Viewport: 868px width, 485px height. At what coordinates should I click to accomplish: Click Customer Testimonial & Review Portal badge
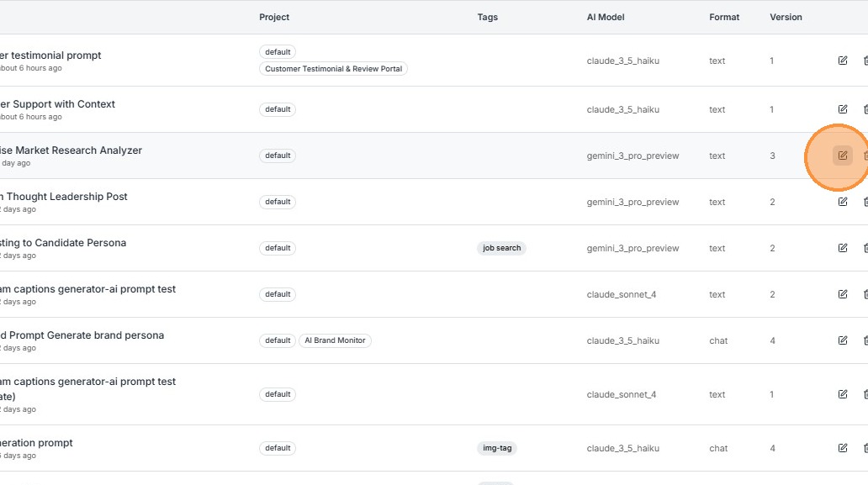point(333,69)
